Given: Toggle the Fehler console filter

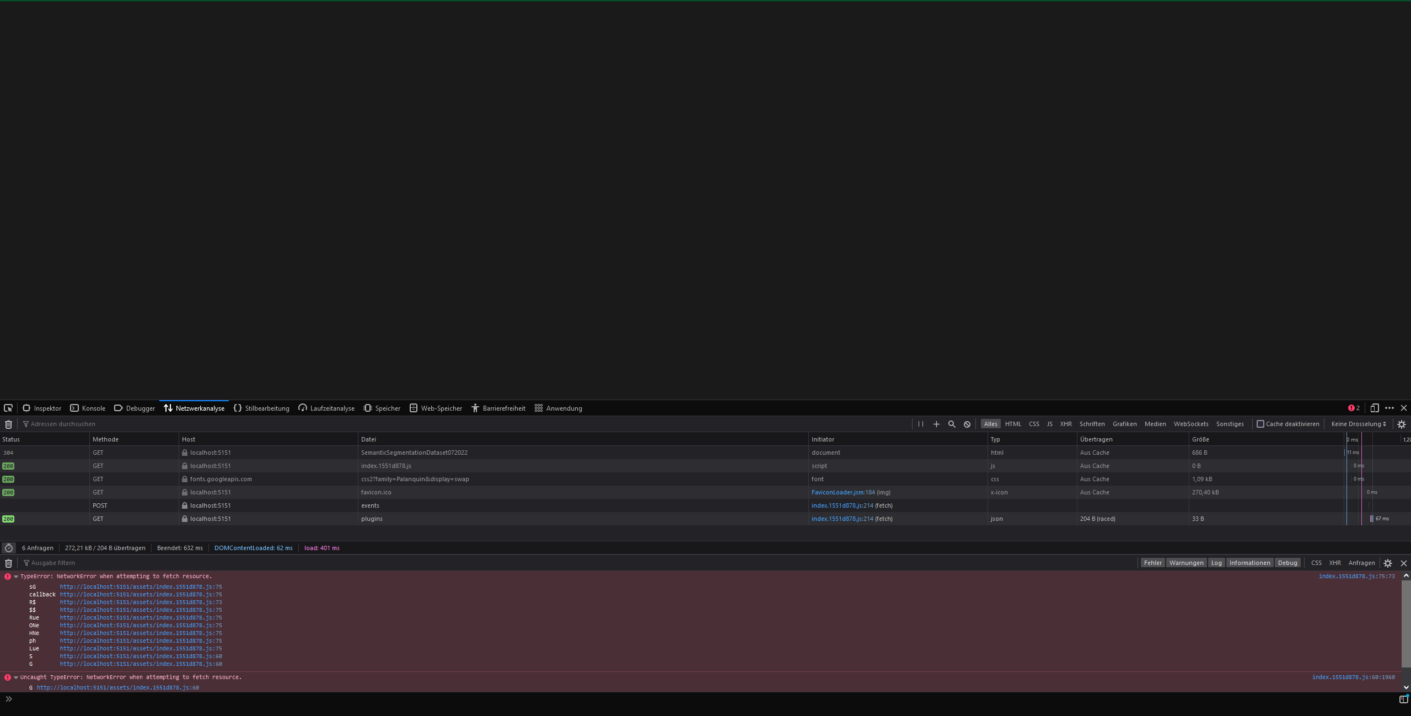Looking at the screenshot, I should pyautogui.click(x=1152, y=562).
